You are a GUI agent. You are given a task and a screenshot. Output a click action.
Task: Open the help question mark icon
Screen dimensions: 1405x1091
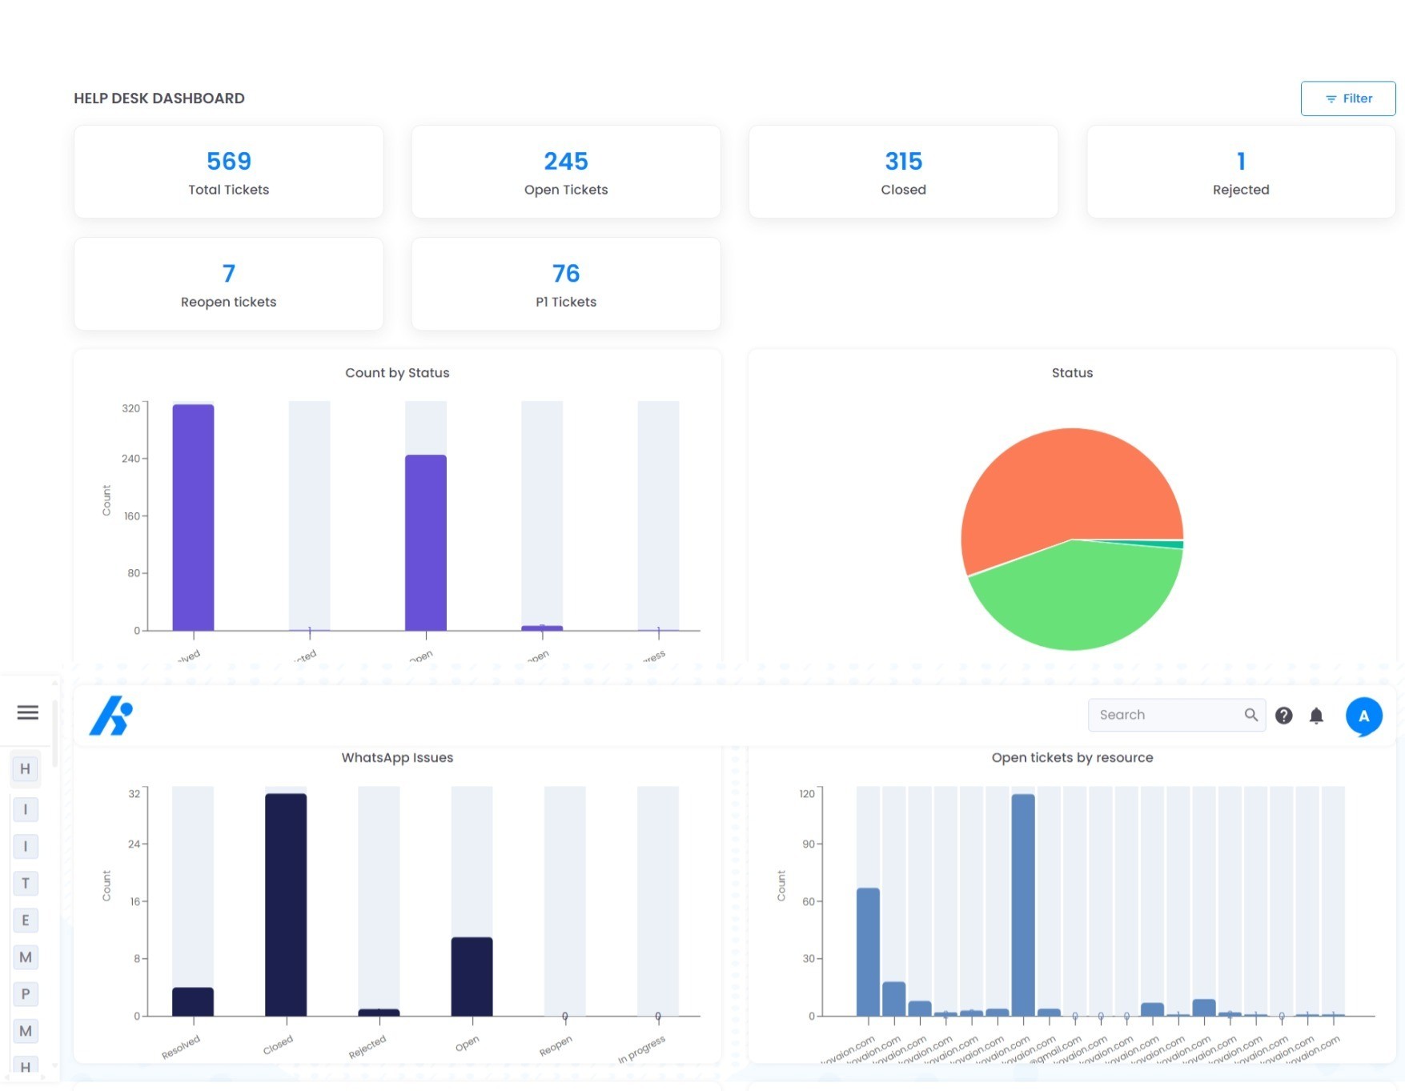(x=1285, y=716)
